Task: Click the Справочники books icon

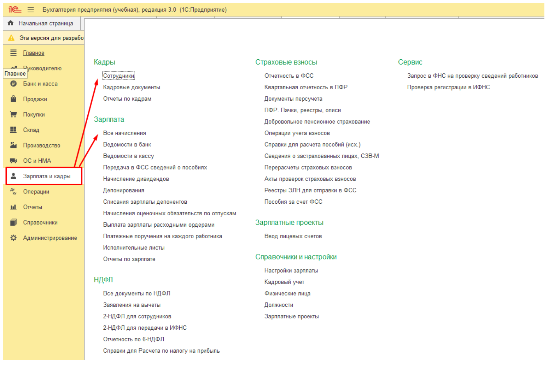Action: [x=13, y=222]
